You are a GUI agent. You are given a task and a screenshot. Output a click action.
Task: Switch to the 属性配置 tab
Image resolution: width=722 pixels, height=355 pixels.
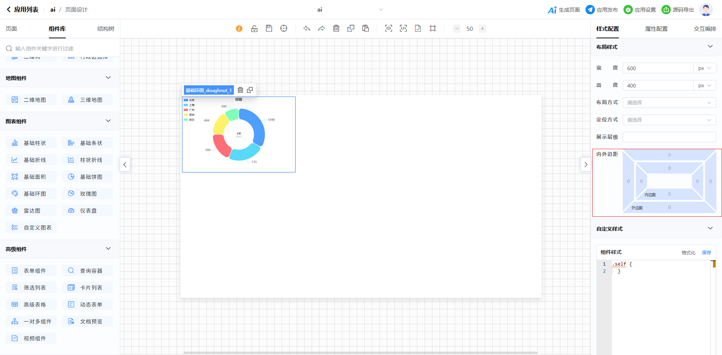[656, 29]
